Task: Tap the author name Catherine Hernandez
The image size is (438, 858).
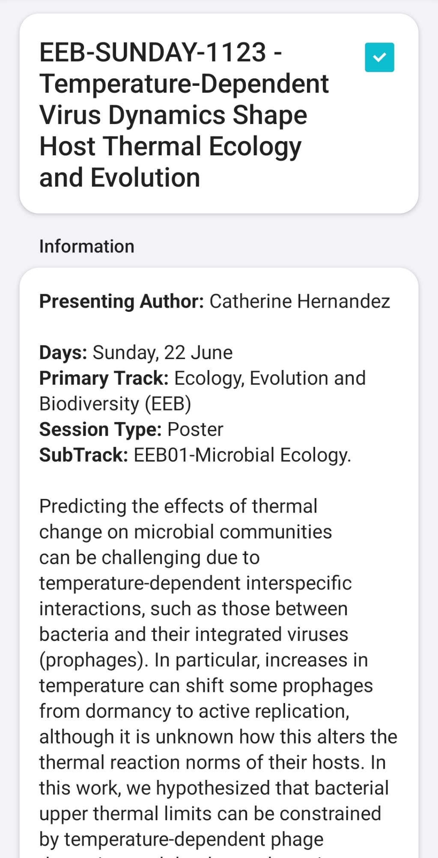Action: 299,301
